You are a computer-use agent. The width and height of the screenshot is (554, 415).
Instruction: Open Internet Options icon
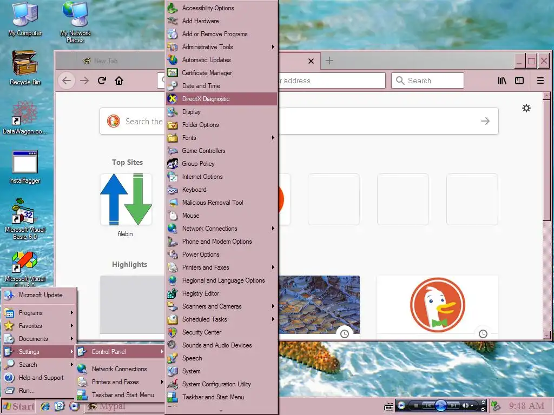coord(173,177)
